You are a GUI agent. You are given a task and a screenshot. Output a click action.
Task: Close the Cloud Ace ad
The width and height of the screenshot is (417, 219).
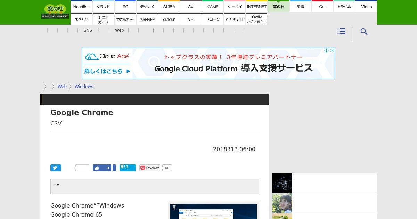click(x=332, y=51)
